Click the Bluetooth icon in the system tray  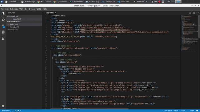[x=152, y=2]
